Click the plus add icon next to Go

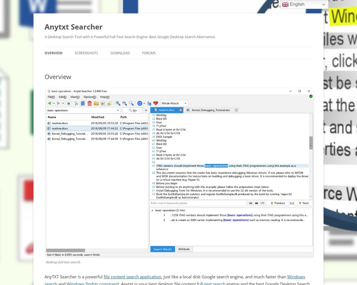click(146, 110)
